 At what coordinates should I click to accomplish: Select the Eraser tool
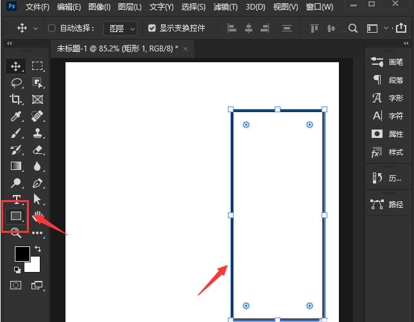(x=38, y=150)
